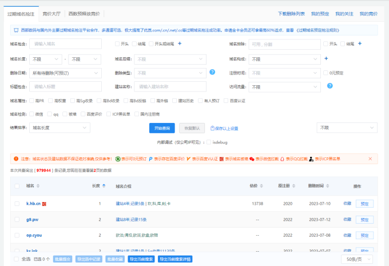
Task: Enable the 开头 checkbox for 域名包含
Action: click(117, 44)
